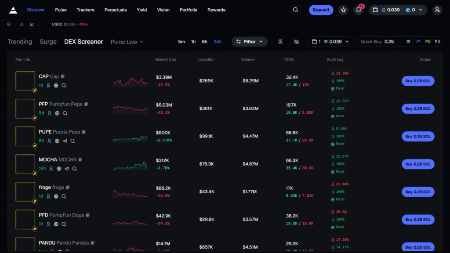The height and width of the screenshot is (253, 450).
Task: Open the website globe for PFP
Action: pyautogui.click(x=57, y=113)
